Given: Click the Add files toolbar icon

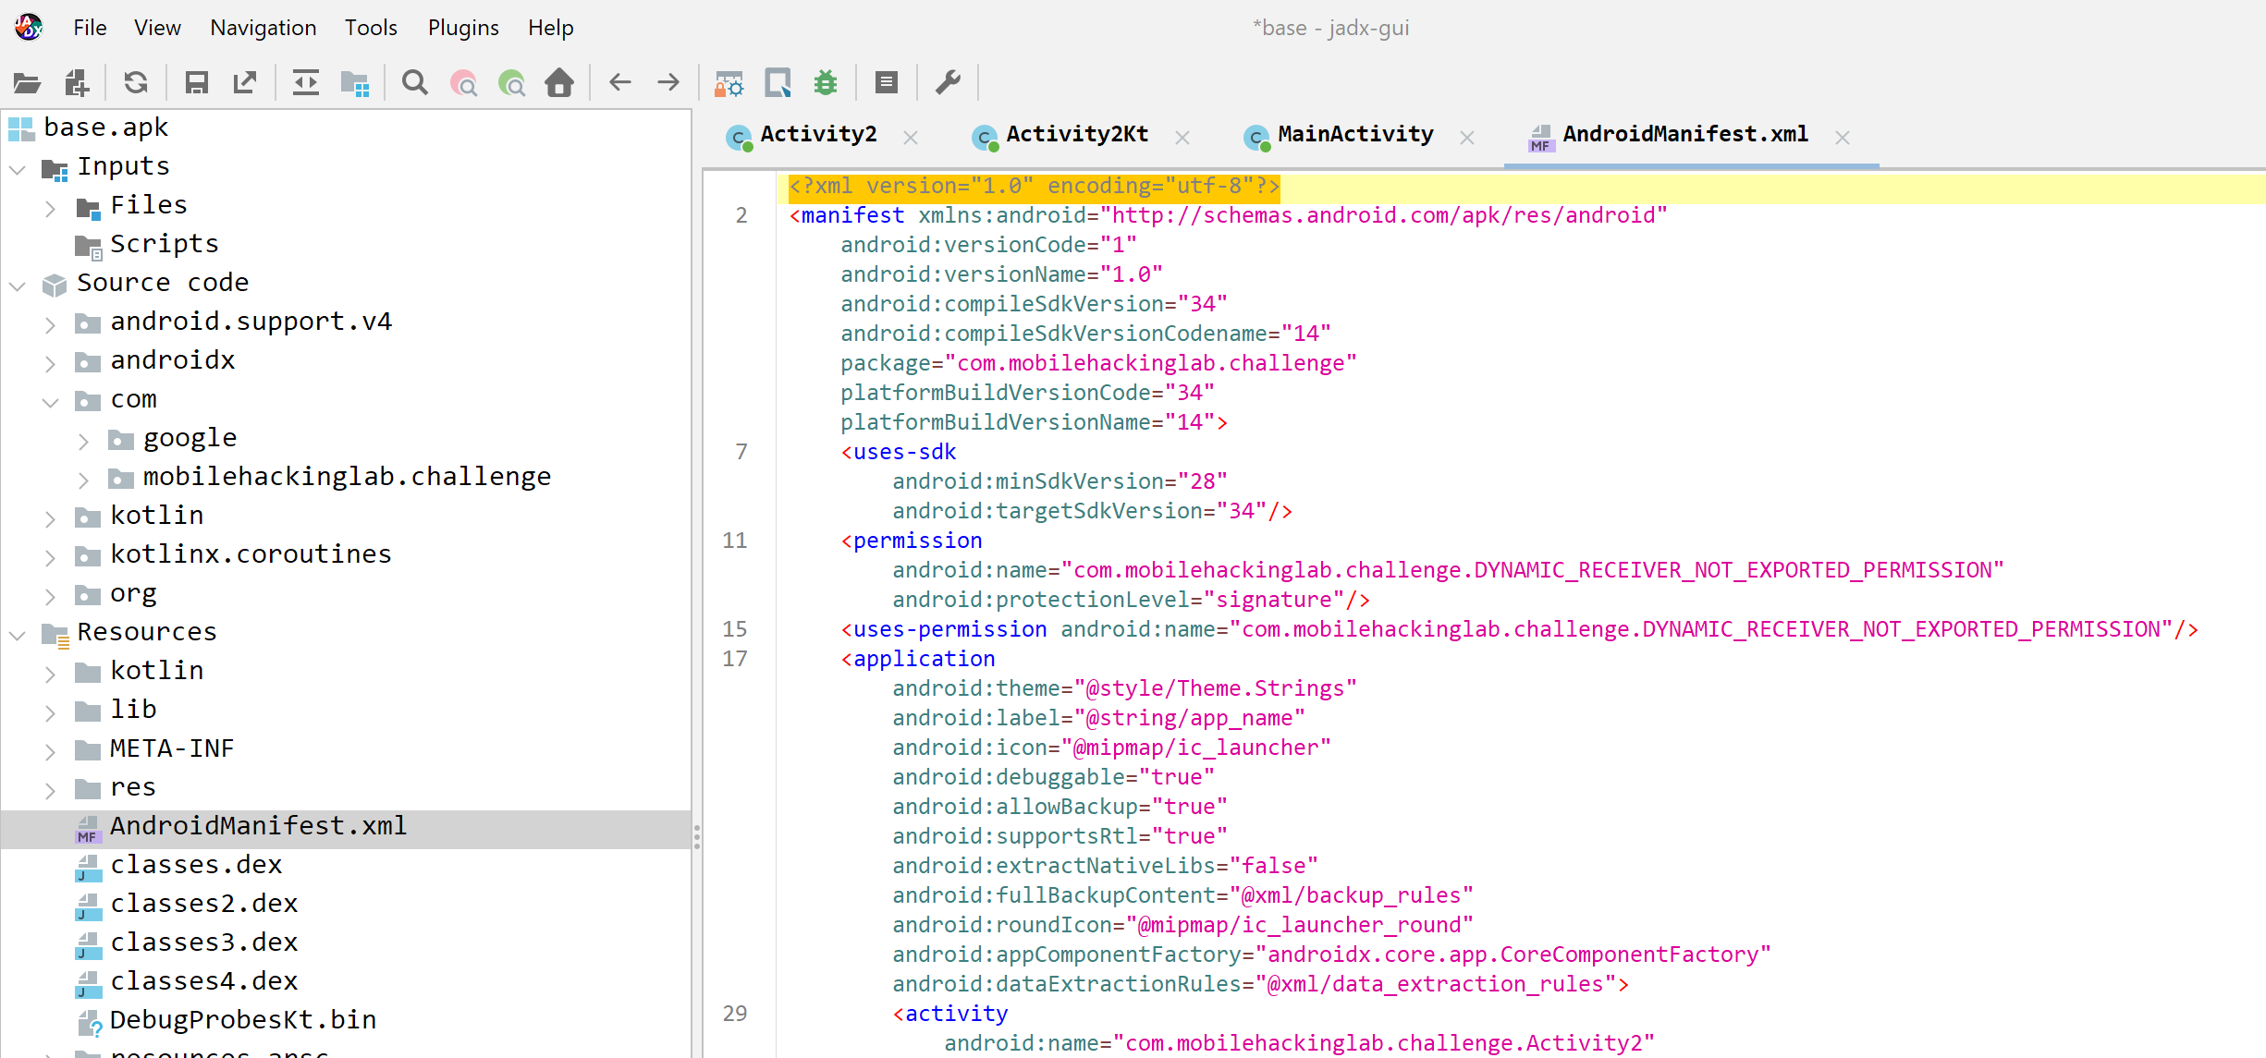Looking at the screenshot, I should pyautogui.click(x=77, y=83).
